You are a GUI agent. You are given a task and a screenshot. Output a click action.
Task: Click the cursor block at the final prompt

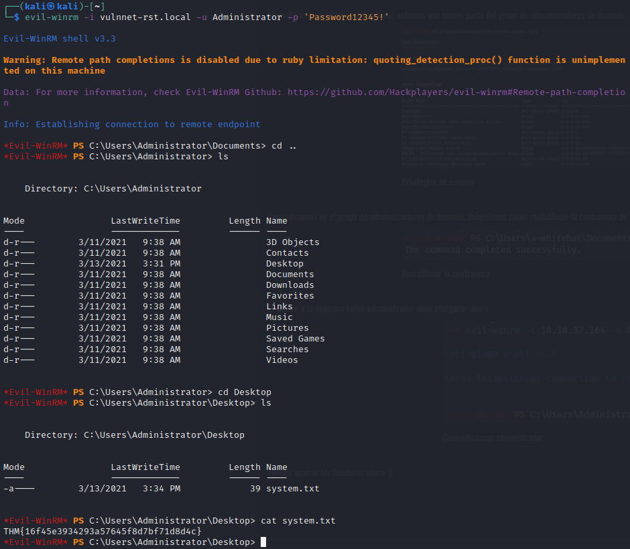pos(263,542)
